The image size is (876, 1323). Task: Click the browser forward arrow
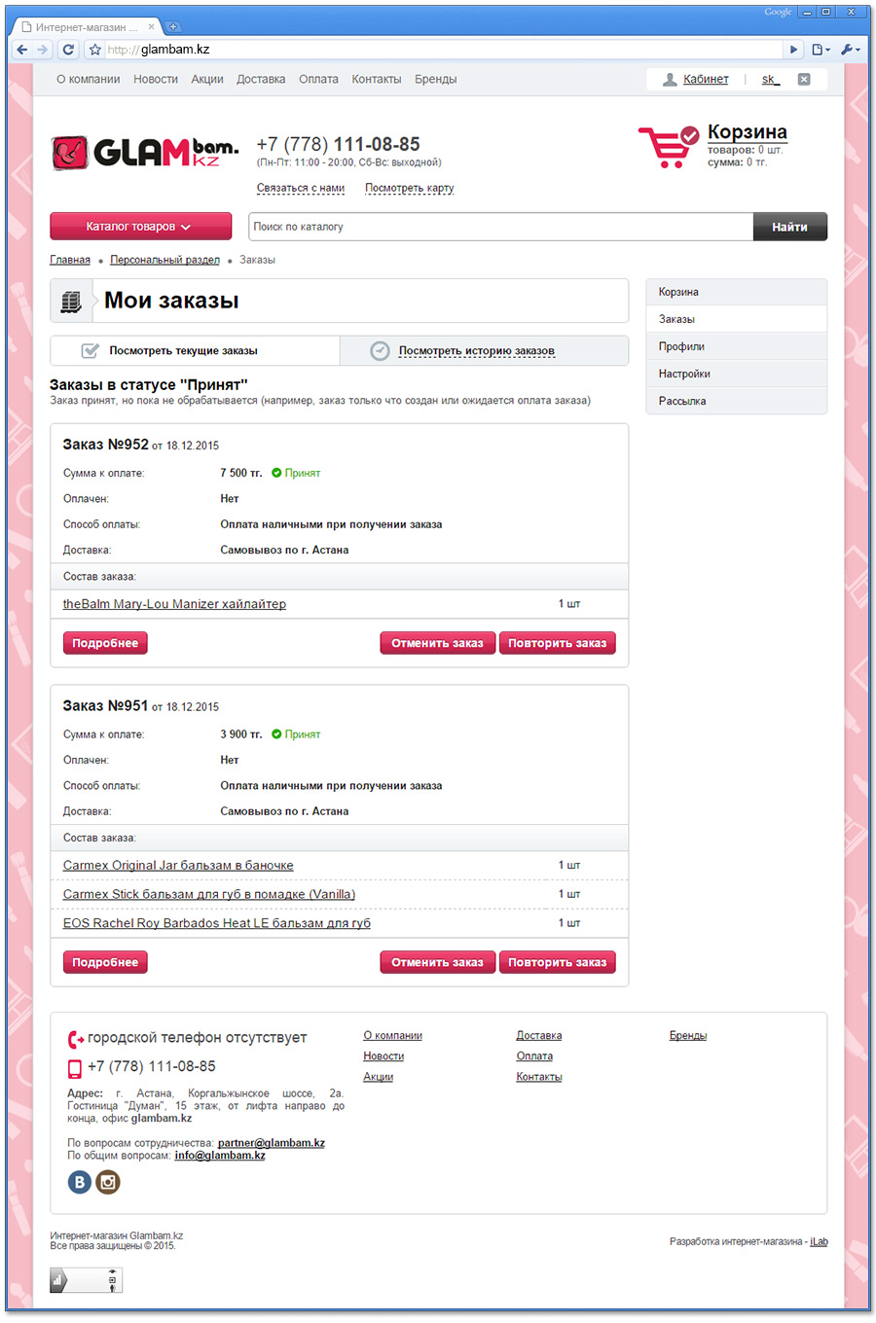point(42,50)
